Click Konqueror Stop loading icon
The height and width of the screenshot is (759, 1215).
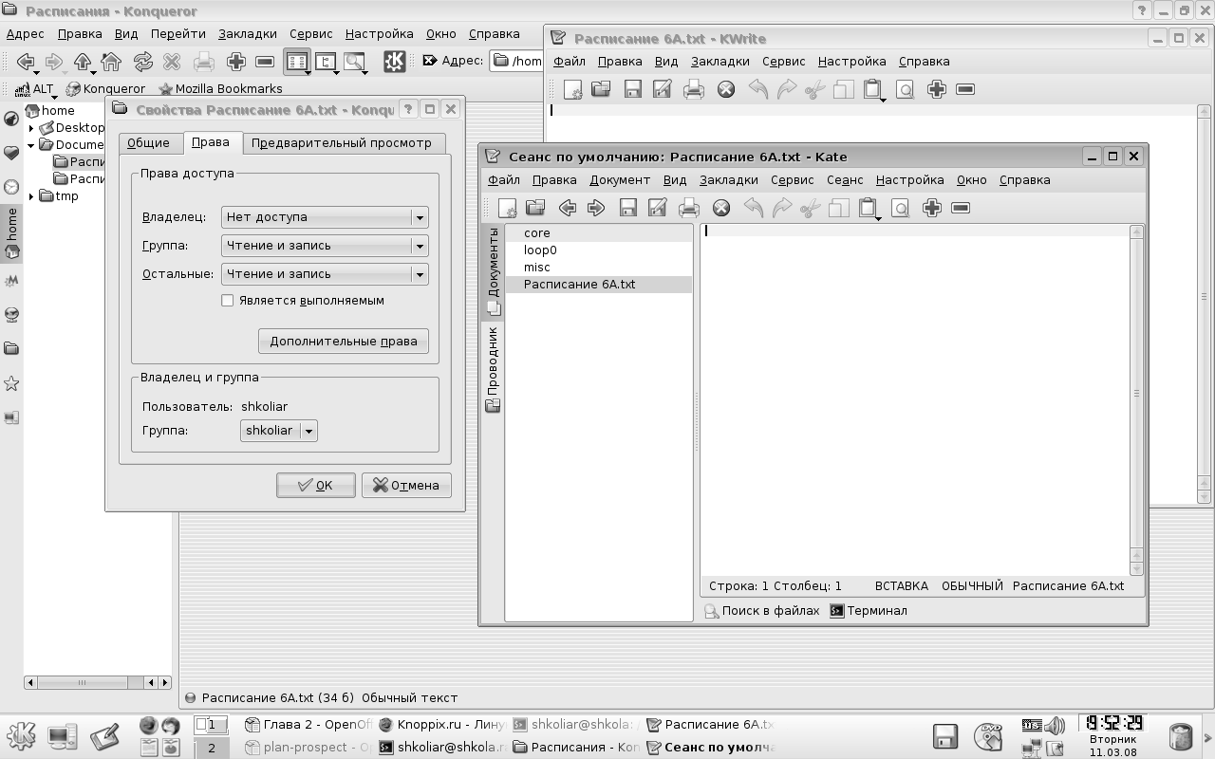(172, 63)
